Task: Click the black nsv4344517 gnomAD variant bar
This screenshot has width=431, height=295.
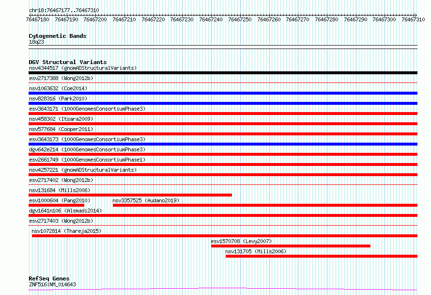Action: pos(223,73)
